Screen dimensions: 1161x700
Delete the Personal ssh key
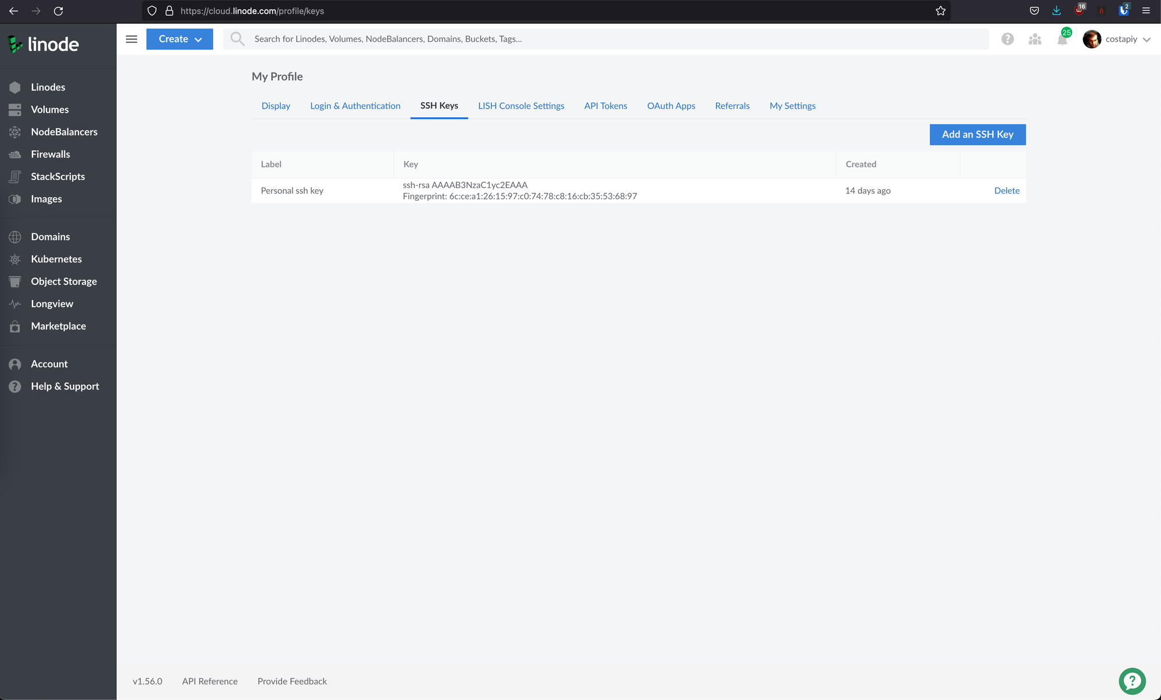pyautogui.click(x=1007, y=190)
